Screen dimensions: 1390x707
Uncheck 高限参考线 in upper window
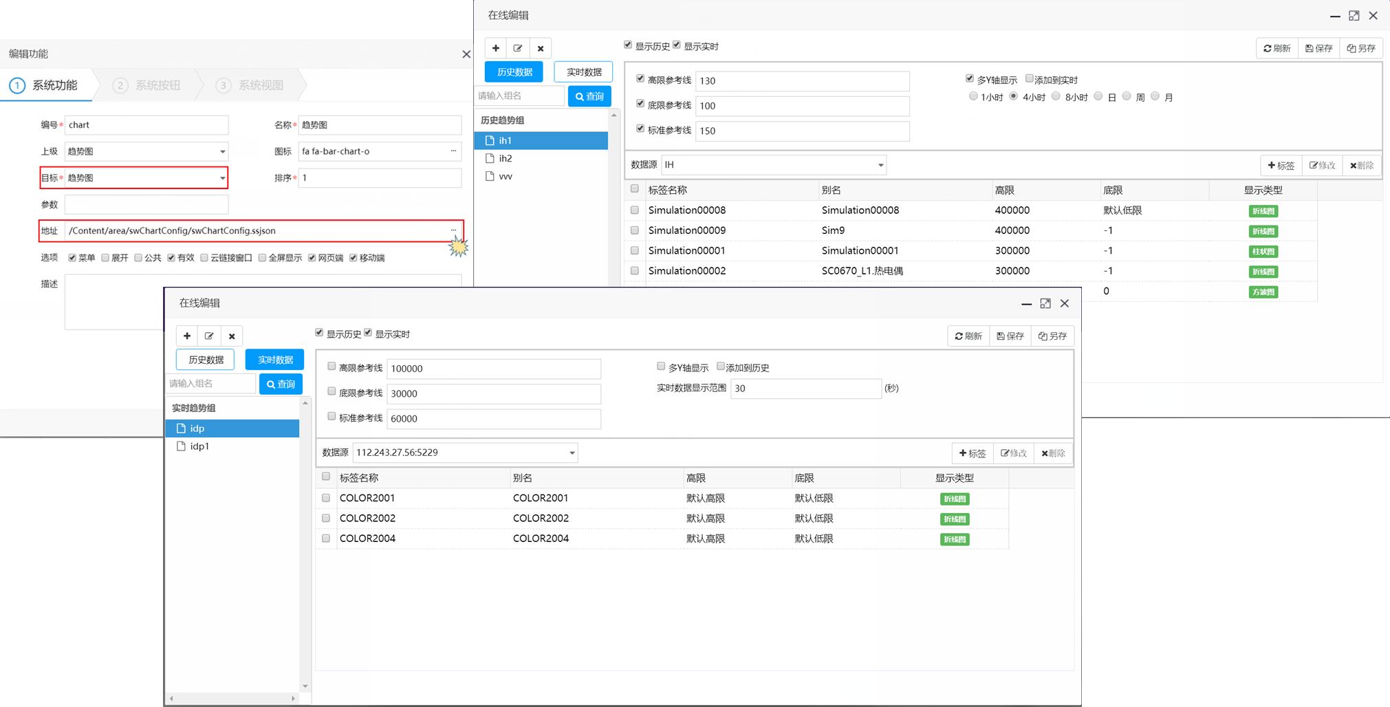pyautogui.click(x=640, y=79)
